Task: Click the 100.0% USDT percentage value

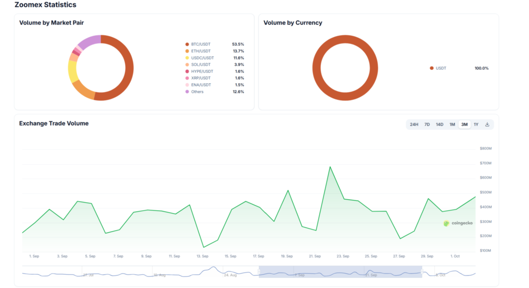Action: coord(481,68)
